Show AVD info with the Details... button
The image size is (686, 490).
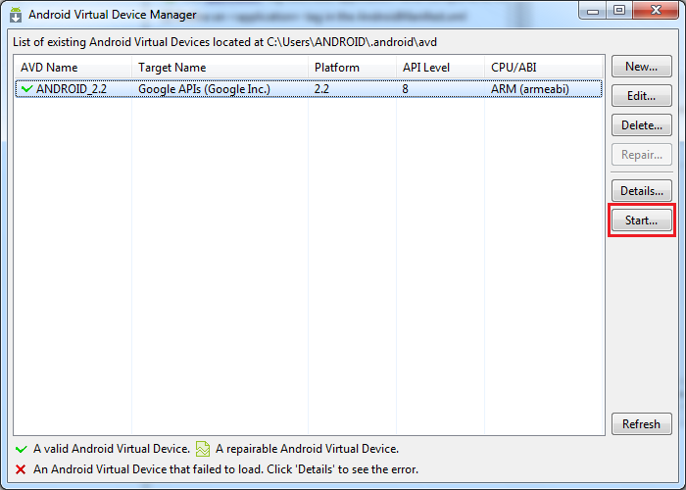[x=641, y=191]
